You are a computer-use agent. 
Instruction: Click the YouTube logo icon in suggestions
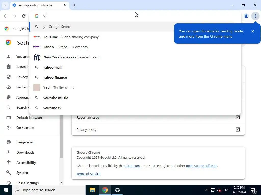pos(37,37)
